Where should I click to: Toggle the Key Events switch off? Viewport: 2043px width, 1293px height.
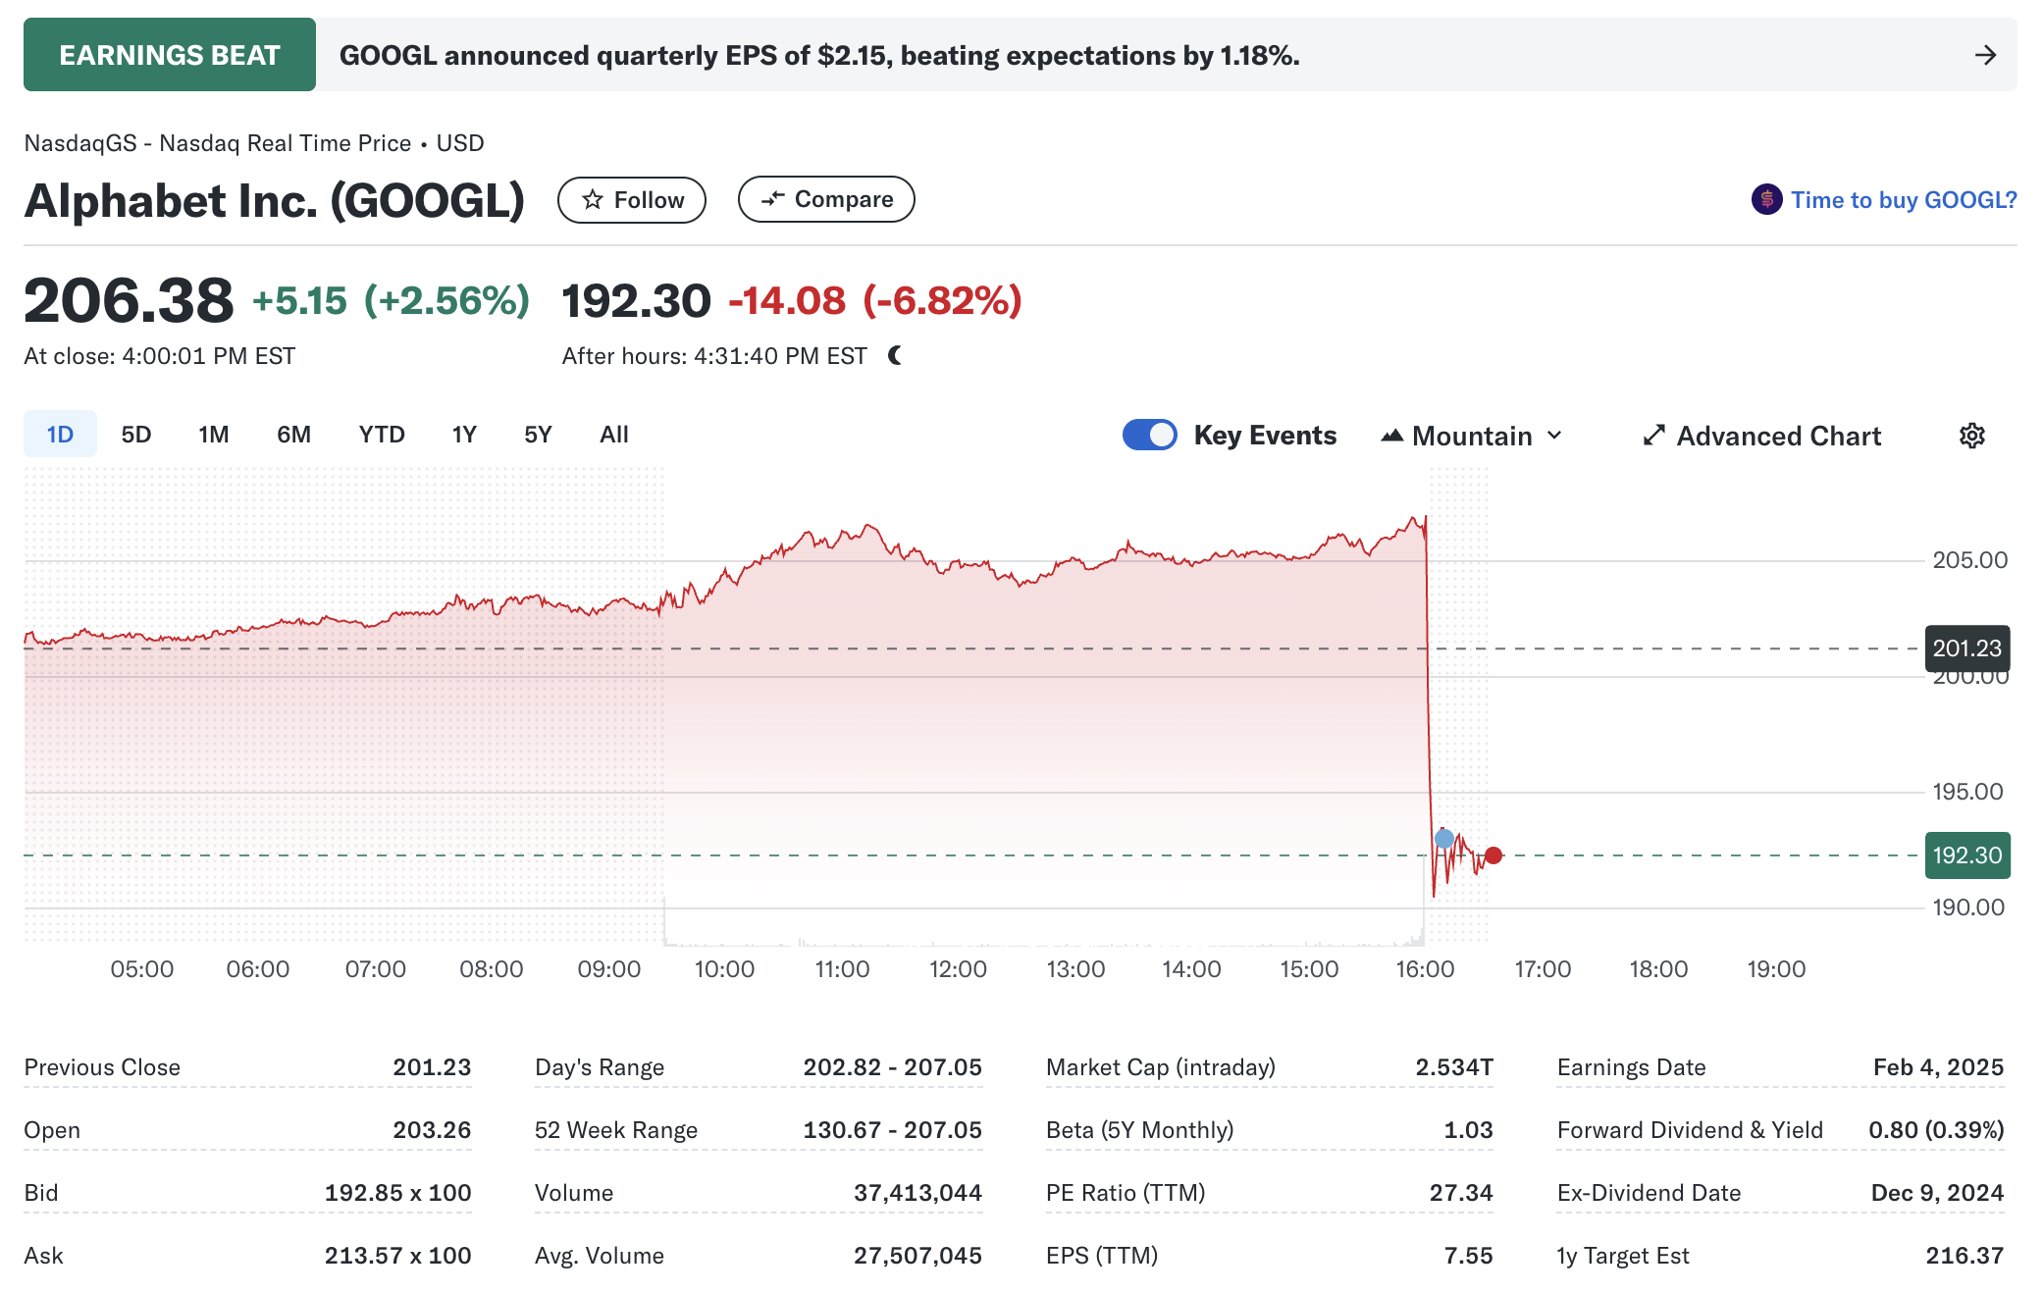point(1149,435)
